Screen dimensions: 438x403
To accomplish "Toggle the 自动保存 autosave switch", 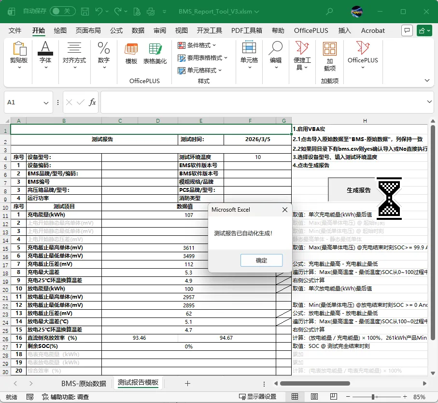I will click(x=63, y=11).
